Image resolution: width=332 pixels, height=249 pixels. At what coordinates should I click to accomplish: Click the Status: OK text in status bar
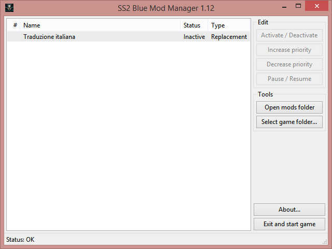(x=20, y=240)
